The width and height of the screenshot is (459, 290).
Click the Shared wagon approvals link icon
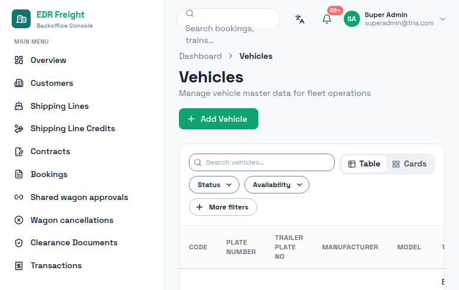point(19,197)
